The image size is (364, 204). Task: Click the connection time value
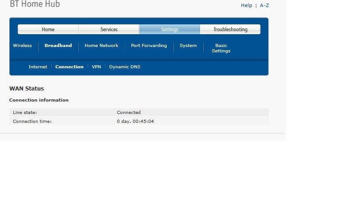click(x=136, y=122)
